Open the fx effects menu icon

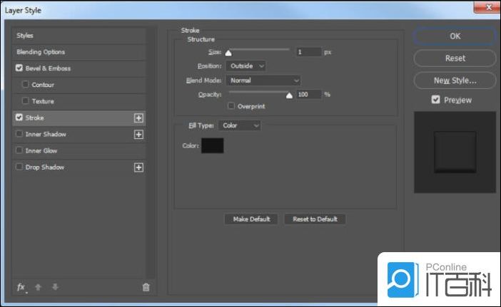pyautogui.click(x=21, y=287)
